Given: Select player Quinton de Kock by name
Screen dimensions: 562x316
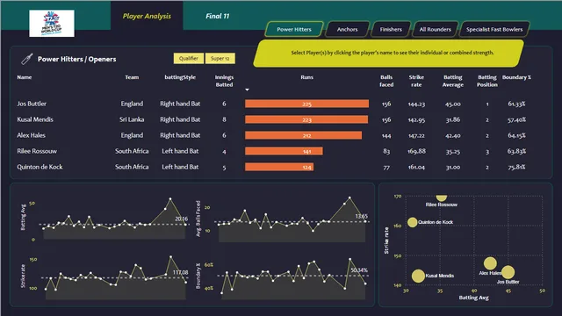Looking at the screenshot, I should pos(40,167).
